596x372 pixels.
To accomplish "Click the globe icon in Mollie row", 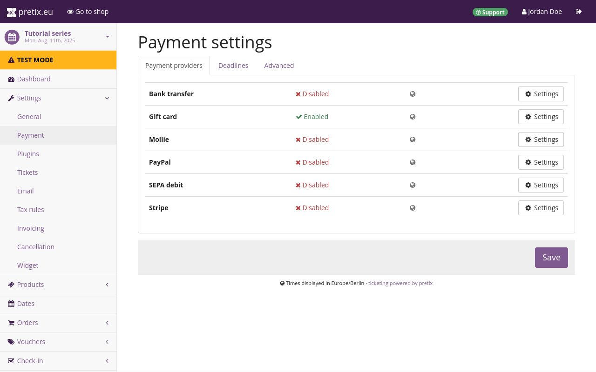I will (x=413, y=139).
